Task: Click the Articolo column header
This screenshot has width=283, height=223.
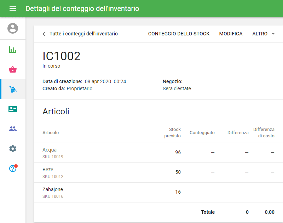Action: tap(51, 133)
